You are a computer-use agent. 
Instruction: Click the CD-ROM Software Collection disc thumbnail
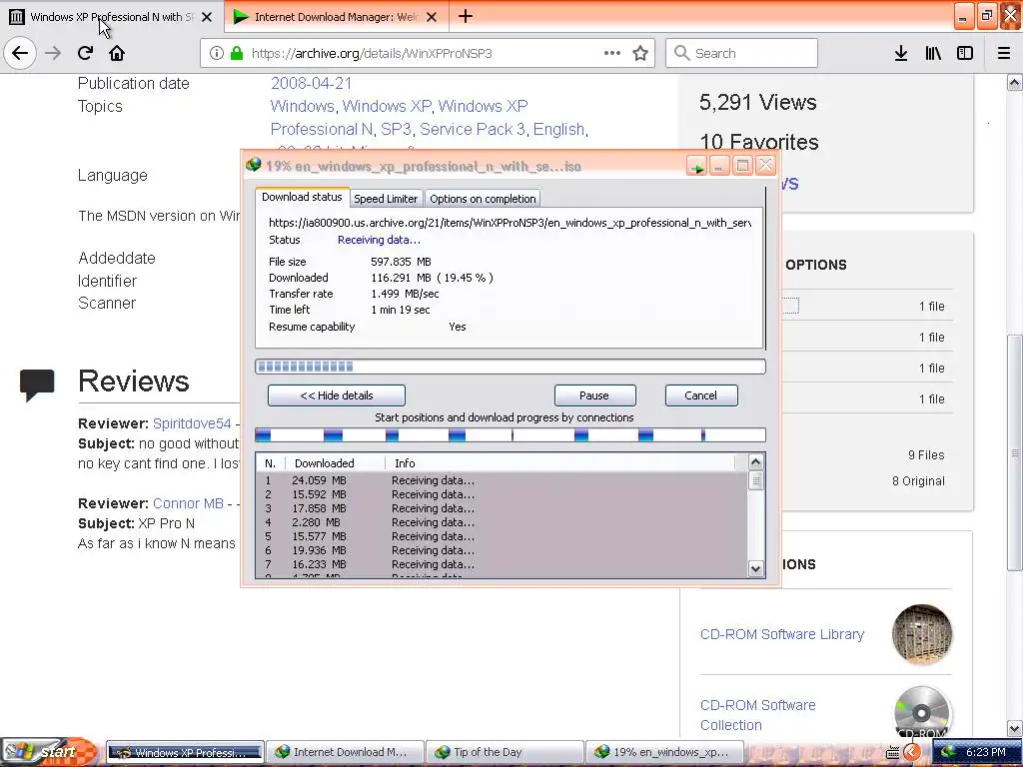coord(922,712)
